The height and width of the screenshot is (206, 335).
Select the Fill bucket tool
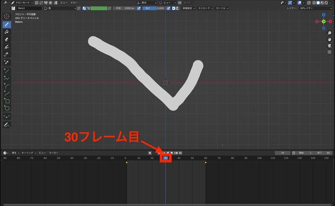6,32
